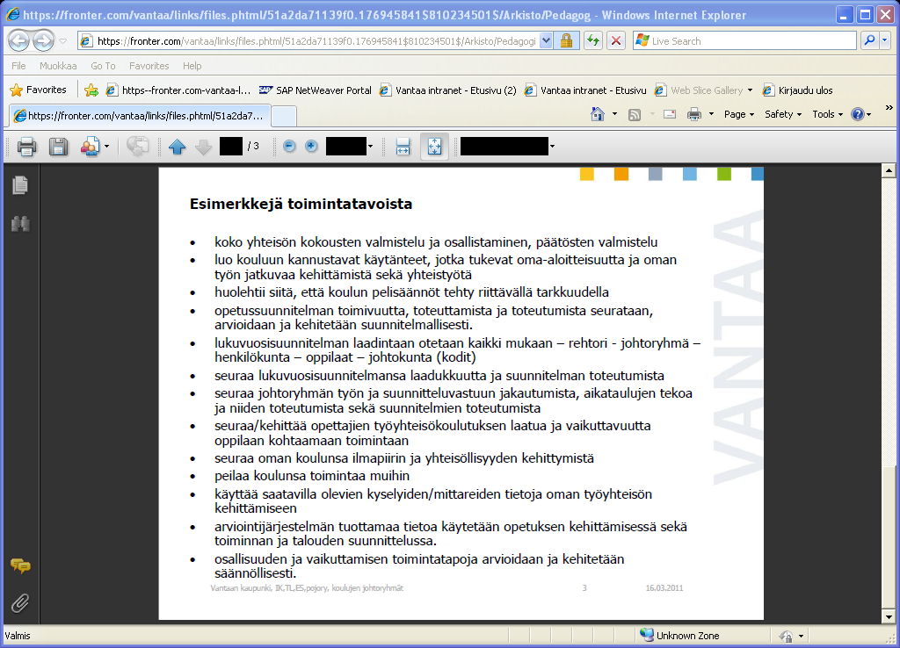
Task: Click the PDF Find text field
Action: pos(504,147)
